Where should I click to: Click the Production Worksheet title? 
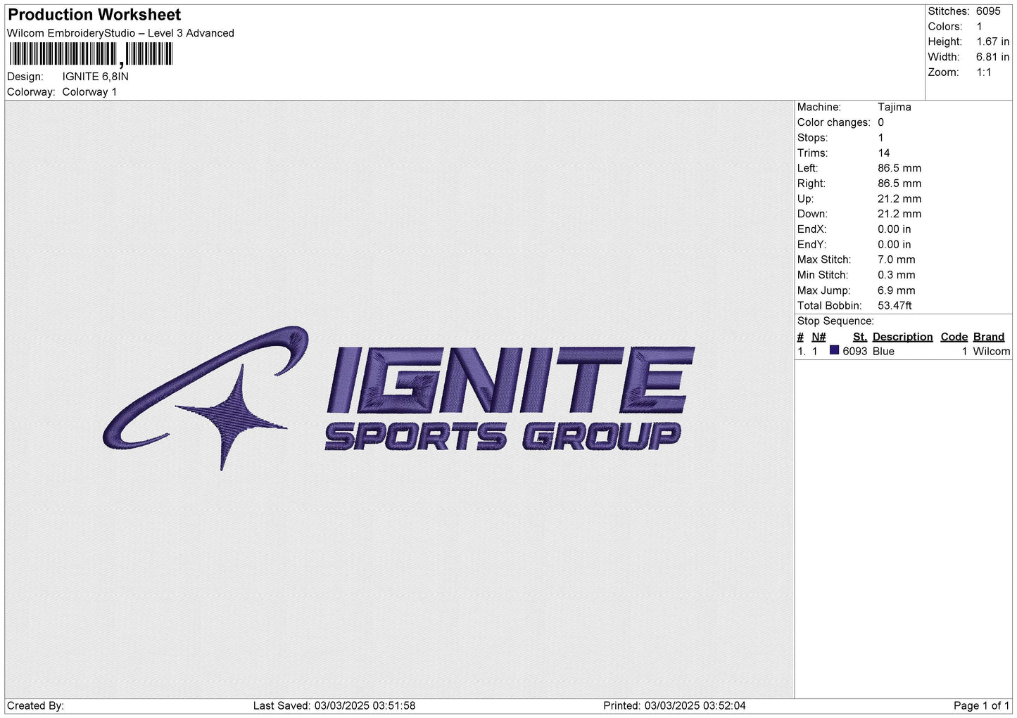94,15
